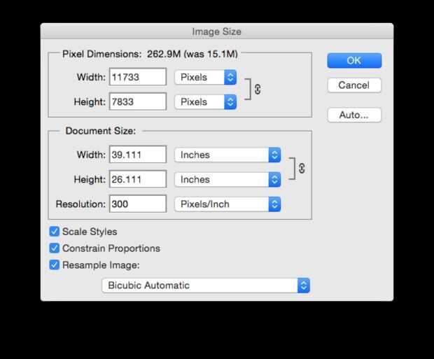Click the Image Size title bar

tap(217, 31)
